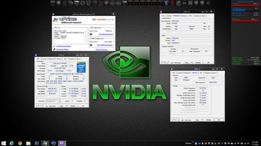This screenshot has height=146, width=261.
Task: Click Tools button in bottom-right CPU-Z window
Action: click(197, 120)
